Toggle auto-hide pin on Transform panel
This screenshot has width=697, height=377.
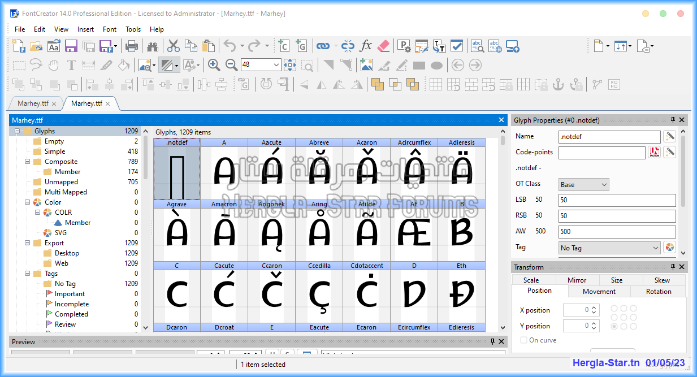point(673,267)
